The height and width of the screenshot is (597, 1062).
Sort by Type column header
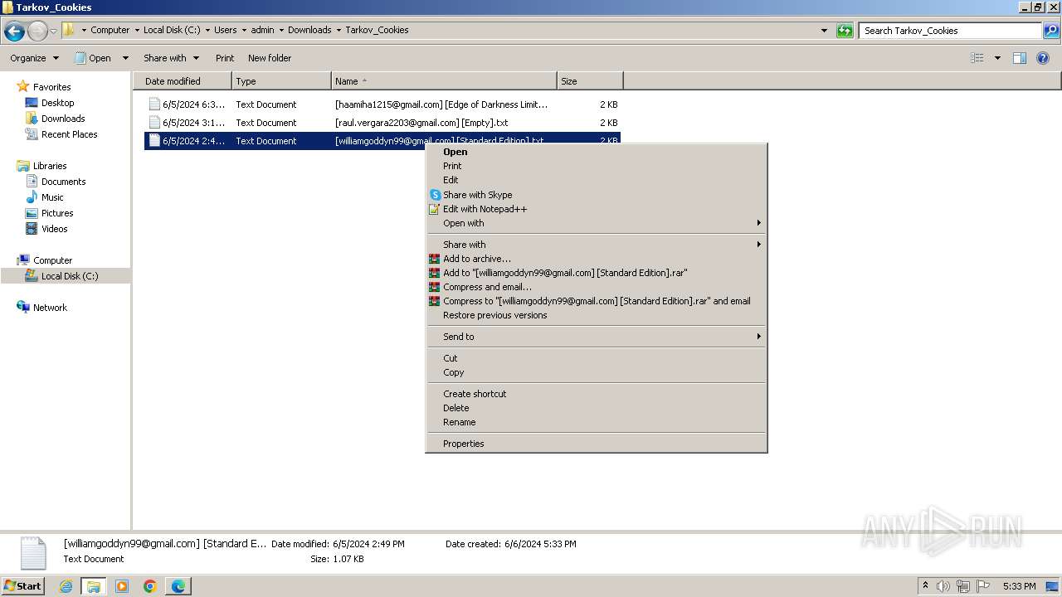(281, 81)
